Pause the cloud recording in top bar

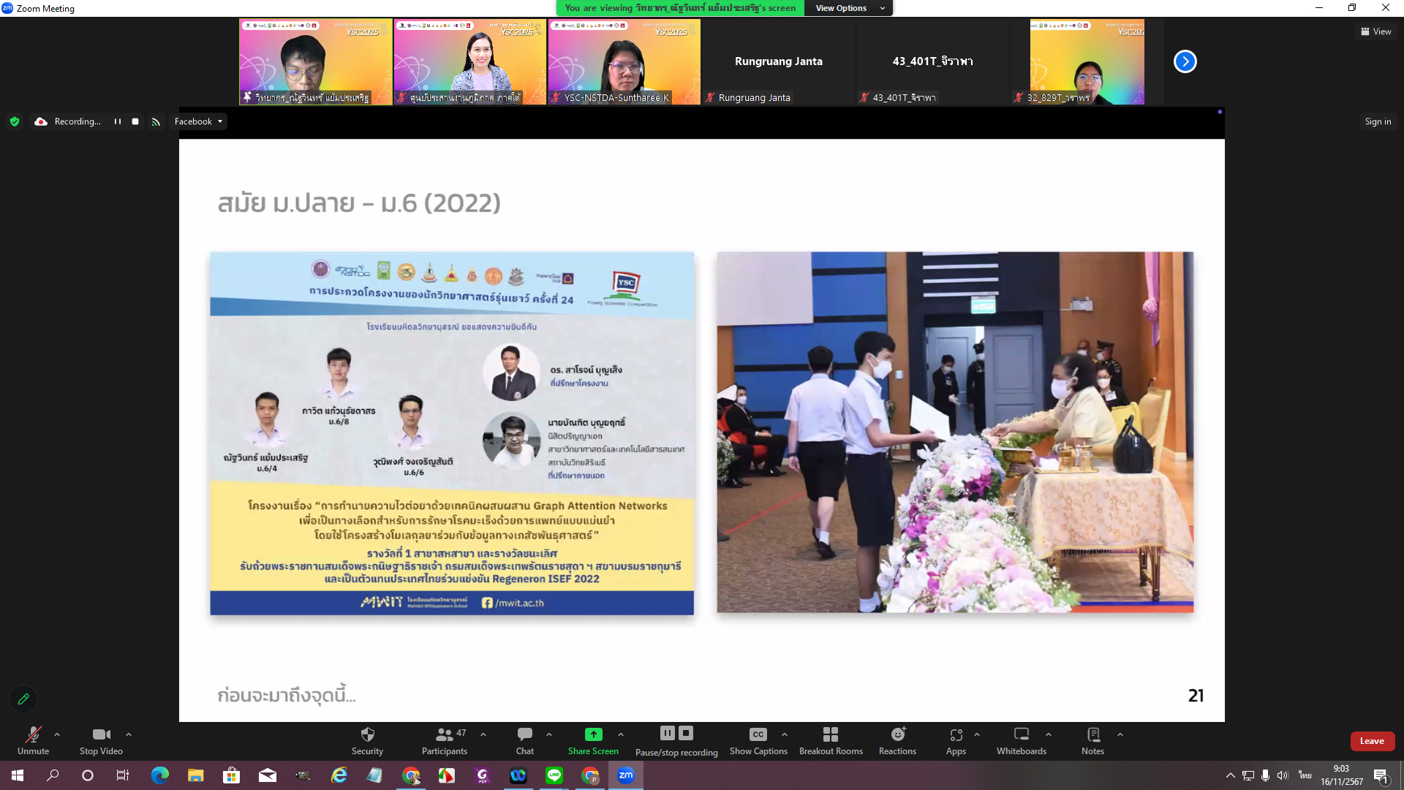[118, 121]
